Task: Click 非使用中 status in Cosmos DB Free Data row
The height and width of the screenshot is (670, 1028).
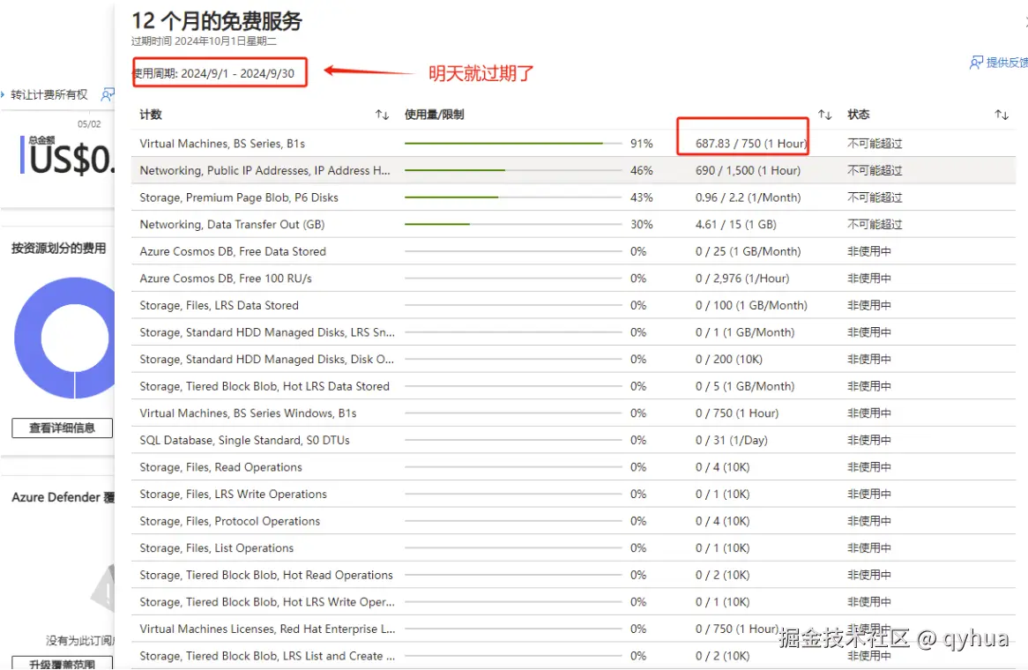Action: coord(868,251)
